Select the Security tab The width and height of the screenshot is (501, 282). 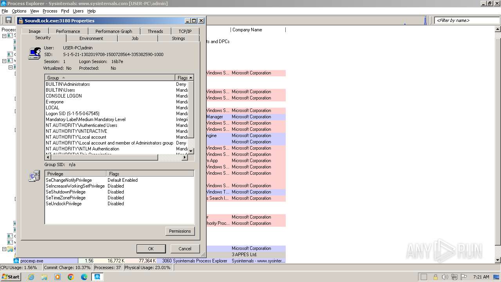pos(43,38)
